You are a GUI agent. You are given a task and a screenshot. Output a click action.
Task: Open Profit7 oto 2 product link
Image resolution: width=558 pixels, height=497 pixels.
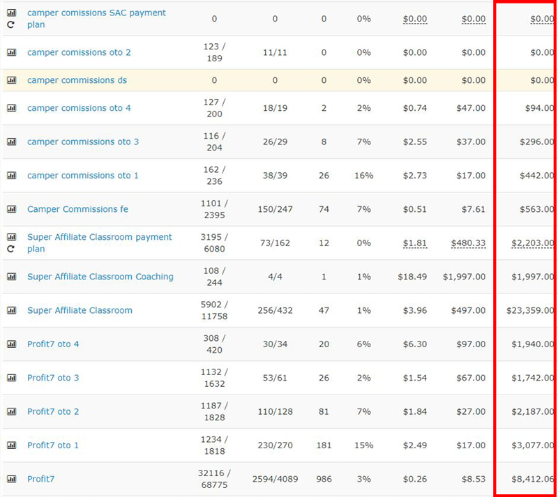[x=53, y=412]
